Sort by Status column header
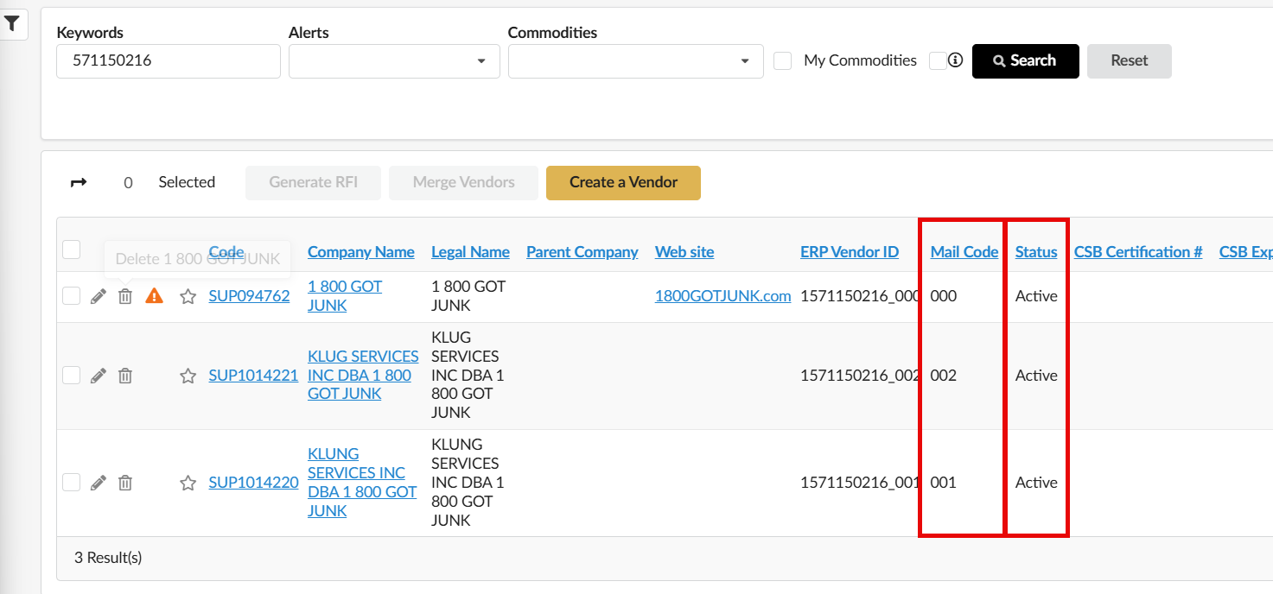This screenshot has height=594, width=1273. coord(1036,252)
